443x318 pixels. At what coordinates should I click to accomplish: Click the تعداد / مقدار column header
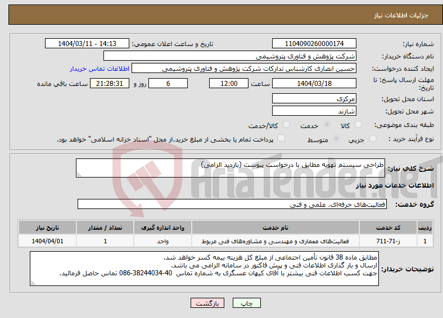pos(105,228)
